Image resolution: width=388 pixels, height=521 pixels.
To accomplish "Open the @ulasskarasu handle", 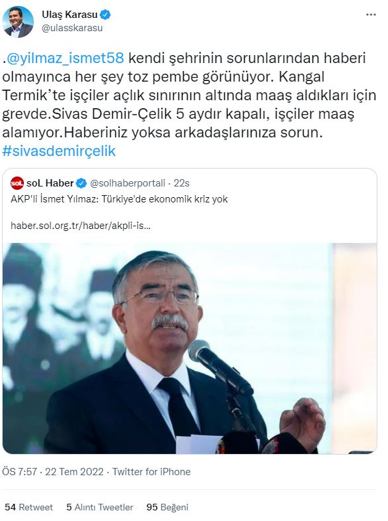I will tap(72, 28).
